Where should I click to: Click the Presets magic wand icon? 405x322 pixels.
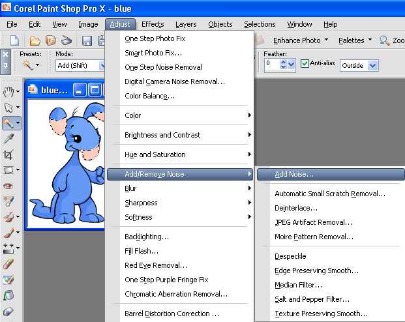click(x=27, y=65)
